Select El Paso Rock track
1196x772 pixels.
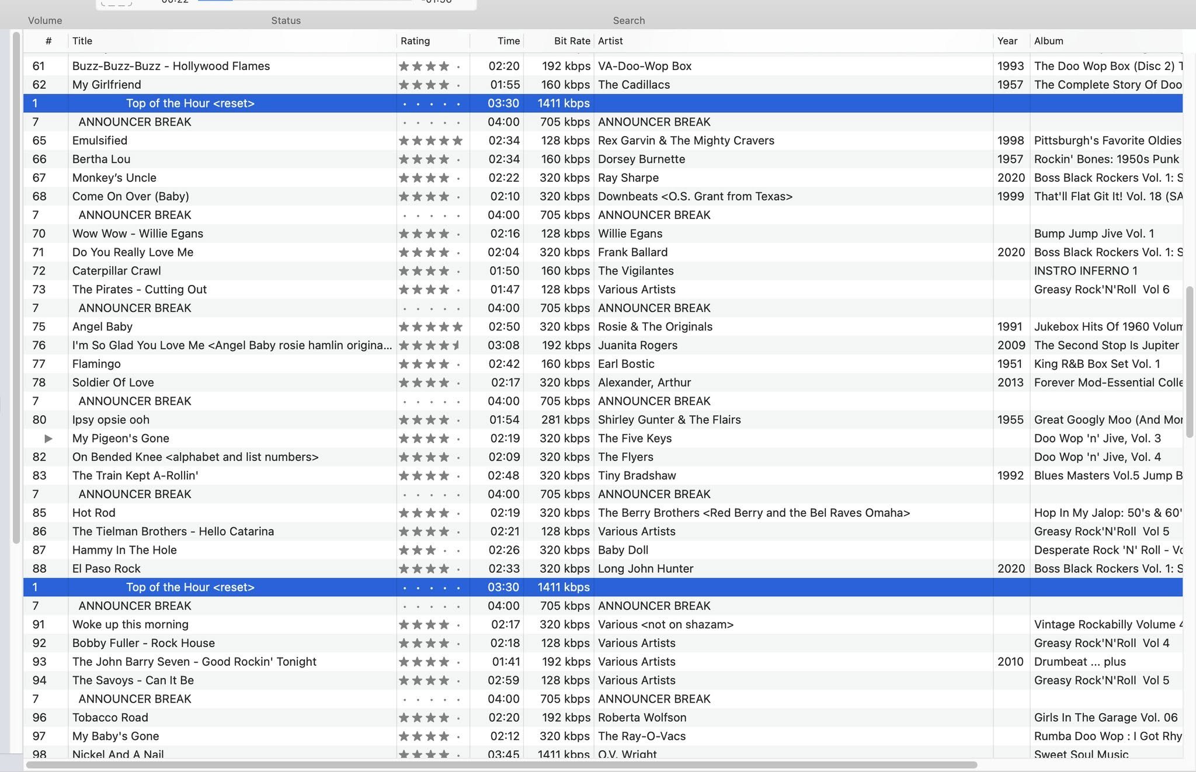pyautogui.click(x=603, y=569)
